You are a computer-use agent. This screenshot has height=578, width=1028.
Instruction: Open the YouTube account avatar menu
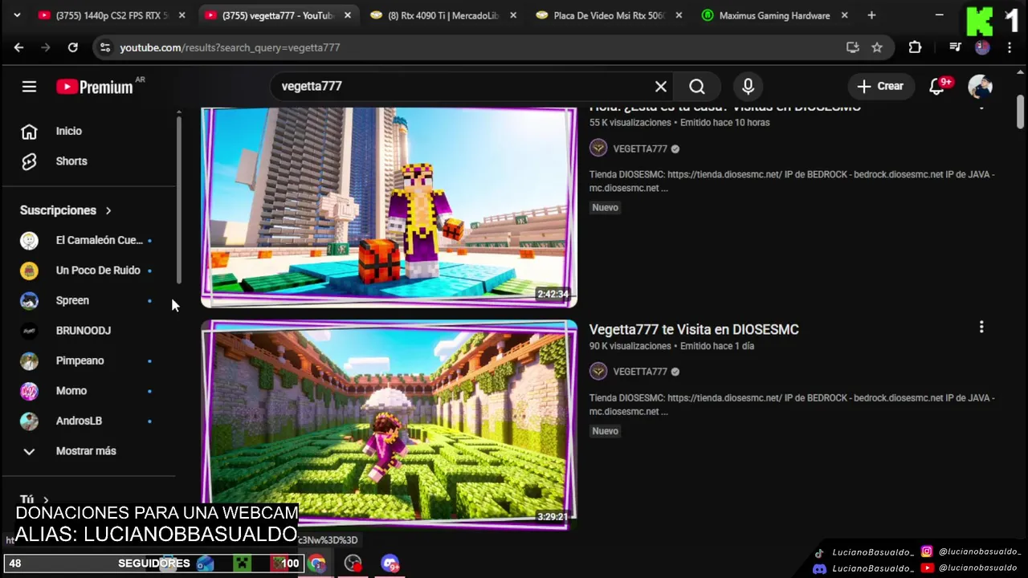(x=980, y=87)
